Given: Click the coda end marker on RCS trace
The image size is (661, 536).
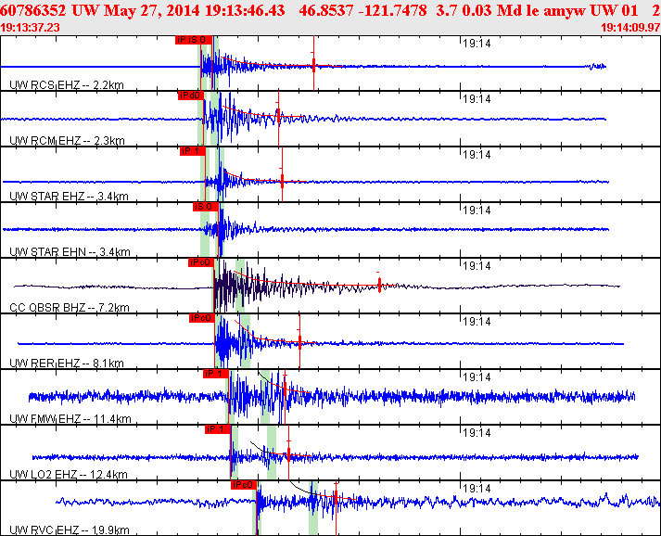Looking at the screenshot, I should tap(313, 65).
